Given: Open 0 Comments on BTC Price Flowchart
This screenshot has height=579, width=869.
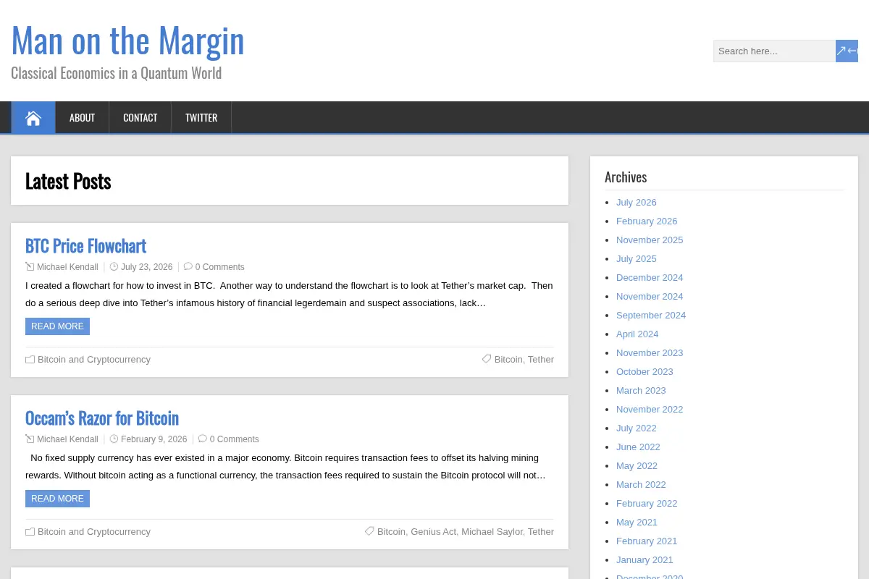Looking at the screenshot, I should pyautogui.click(x=219, y=267).
